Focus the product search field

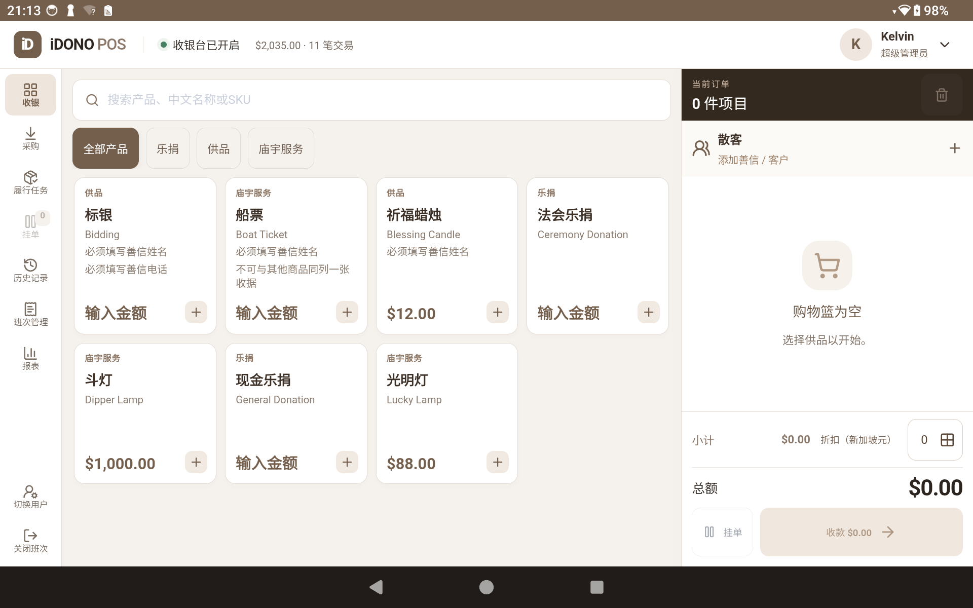(x=372, y=100)
